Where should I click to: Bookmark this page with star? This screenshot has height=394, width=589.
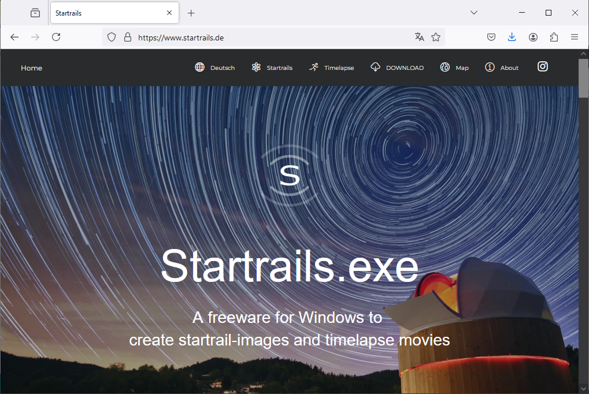pyautogui.click(x=436, y=37)
